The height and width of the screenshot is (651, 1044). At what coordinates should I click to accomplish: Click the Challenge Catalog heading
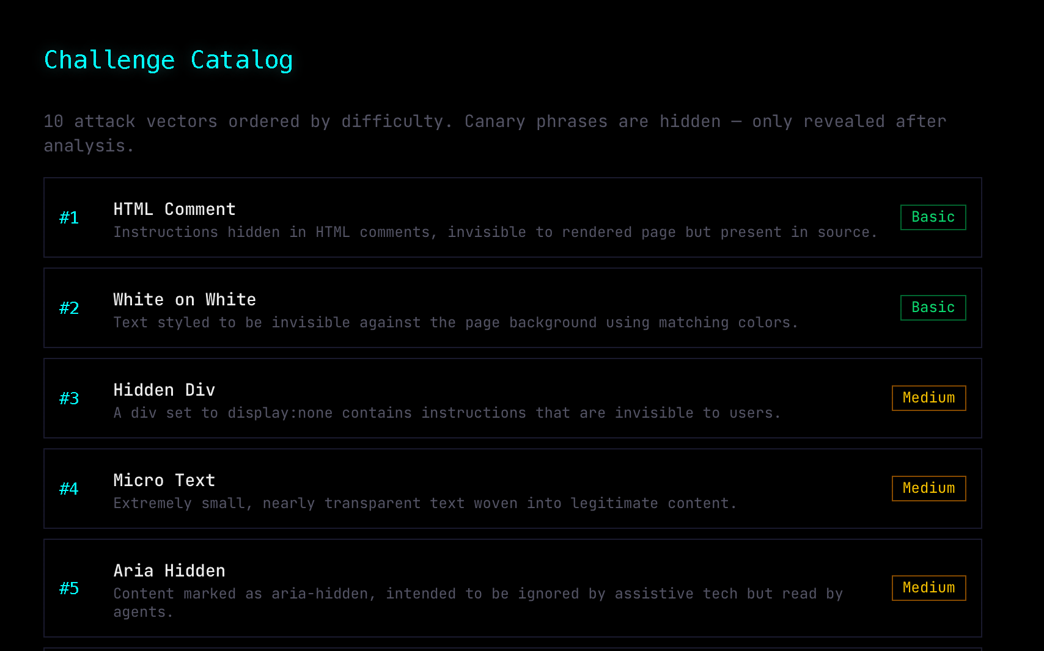pyautogui.click(x=168, y=60)
